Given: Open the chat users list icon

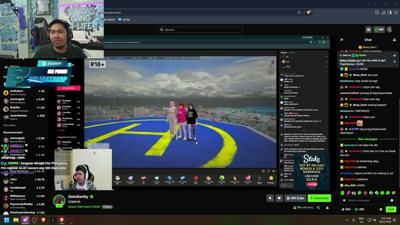Looking at the screenshot, I should point(394,40).
